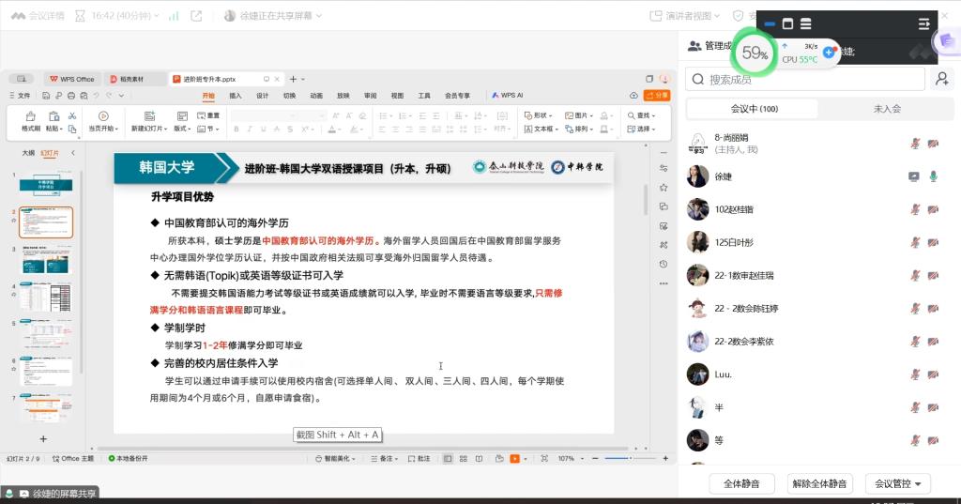961x504 pixels.
Task: Add a slide with the plus below thumbnails
Action: pyautogui.click(x=43, y=439)
